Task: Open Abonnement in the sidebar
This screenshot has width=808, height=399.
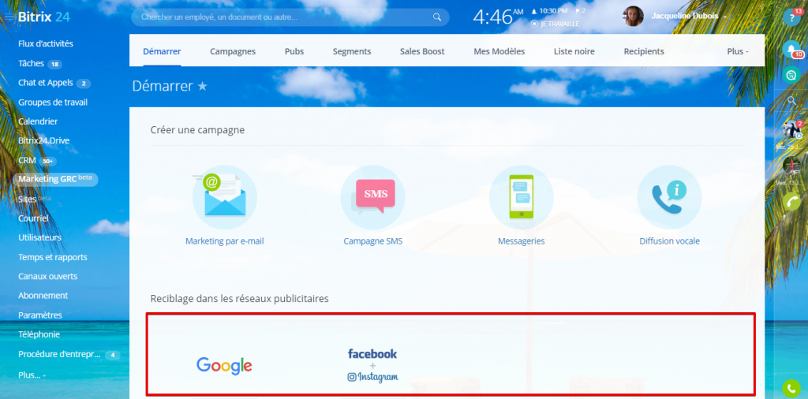Action: pos(43,296)
